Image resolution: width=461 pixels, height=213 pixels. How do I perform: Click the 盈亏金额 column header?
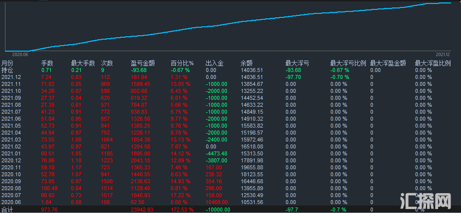pos(143,63)
